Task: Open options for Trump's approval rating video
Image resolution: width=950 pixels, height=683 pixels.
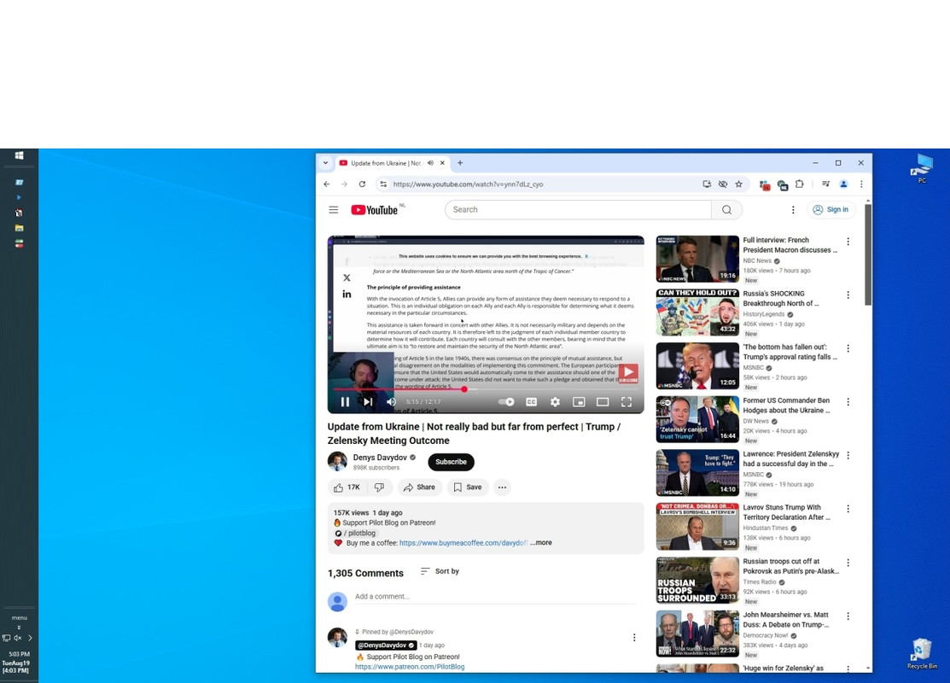Action: coord(848,348)
